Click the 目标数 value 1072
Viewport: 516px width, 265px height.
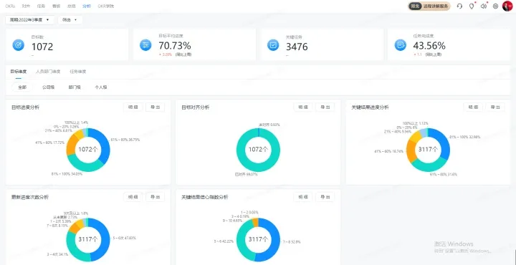point(42,47)
